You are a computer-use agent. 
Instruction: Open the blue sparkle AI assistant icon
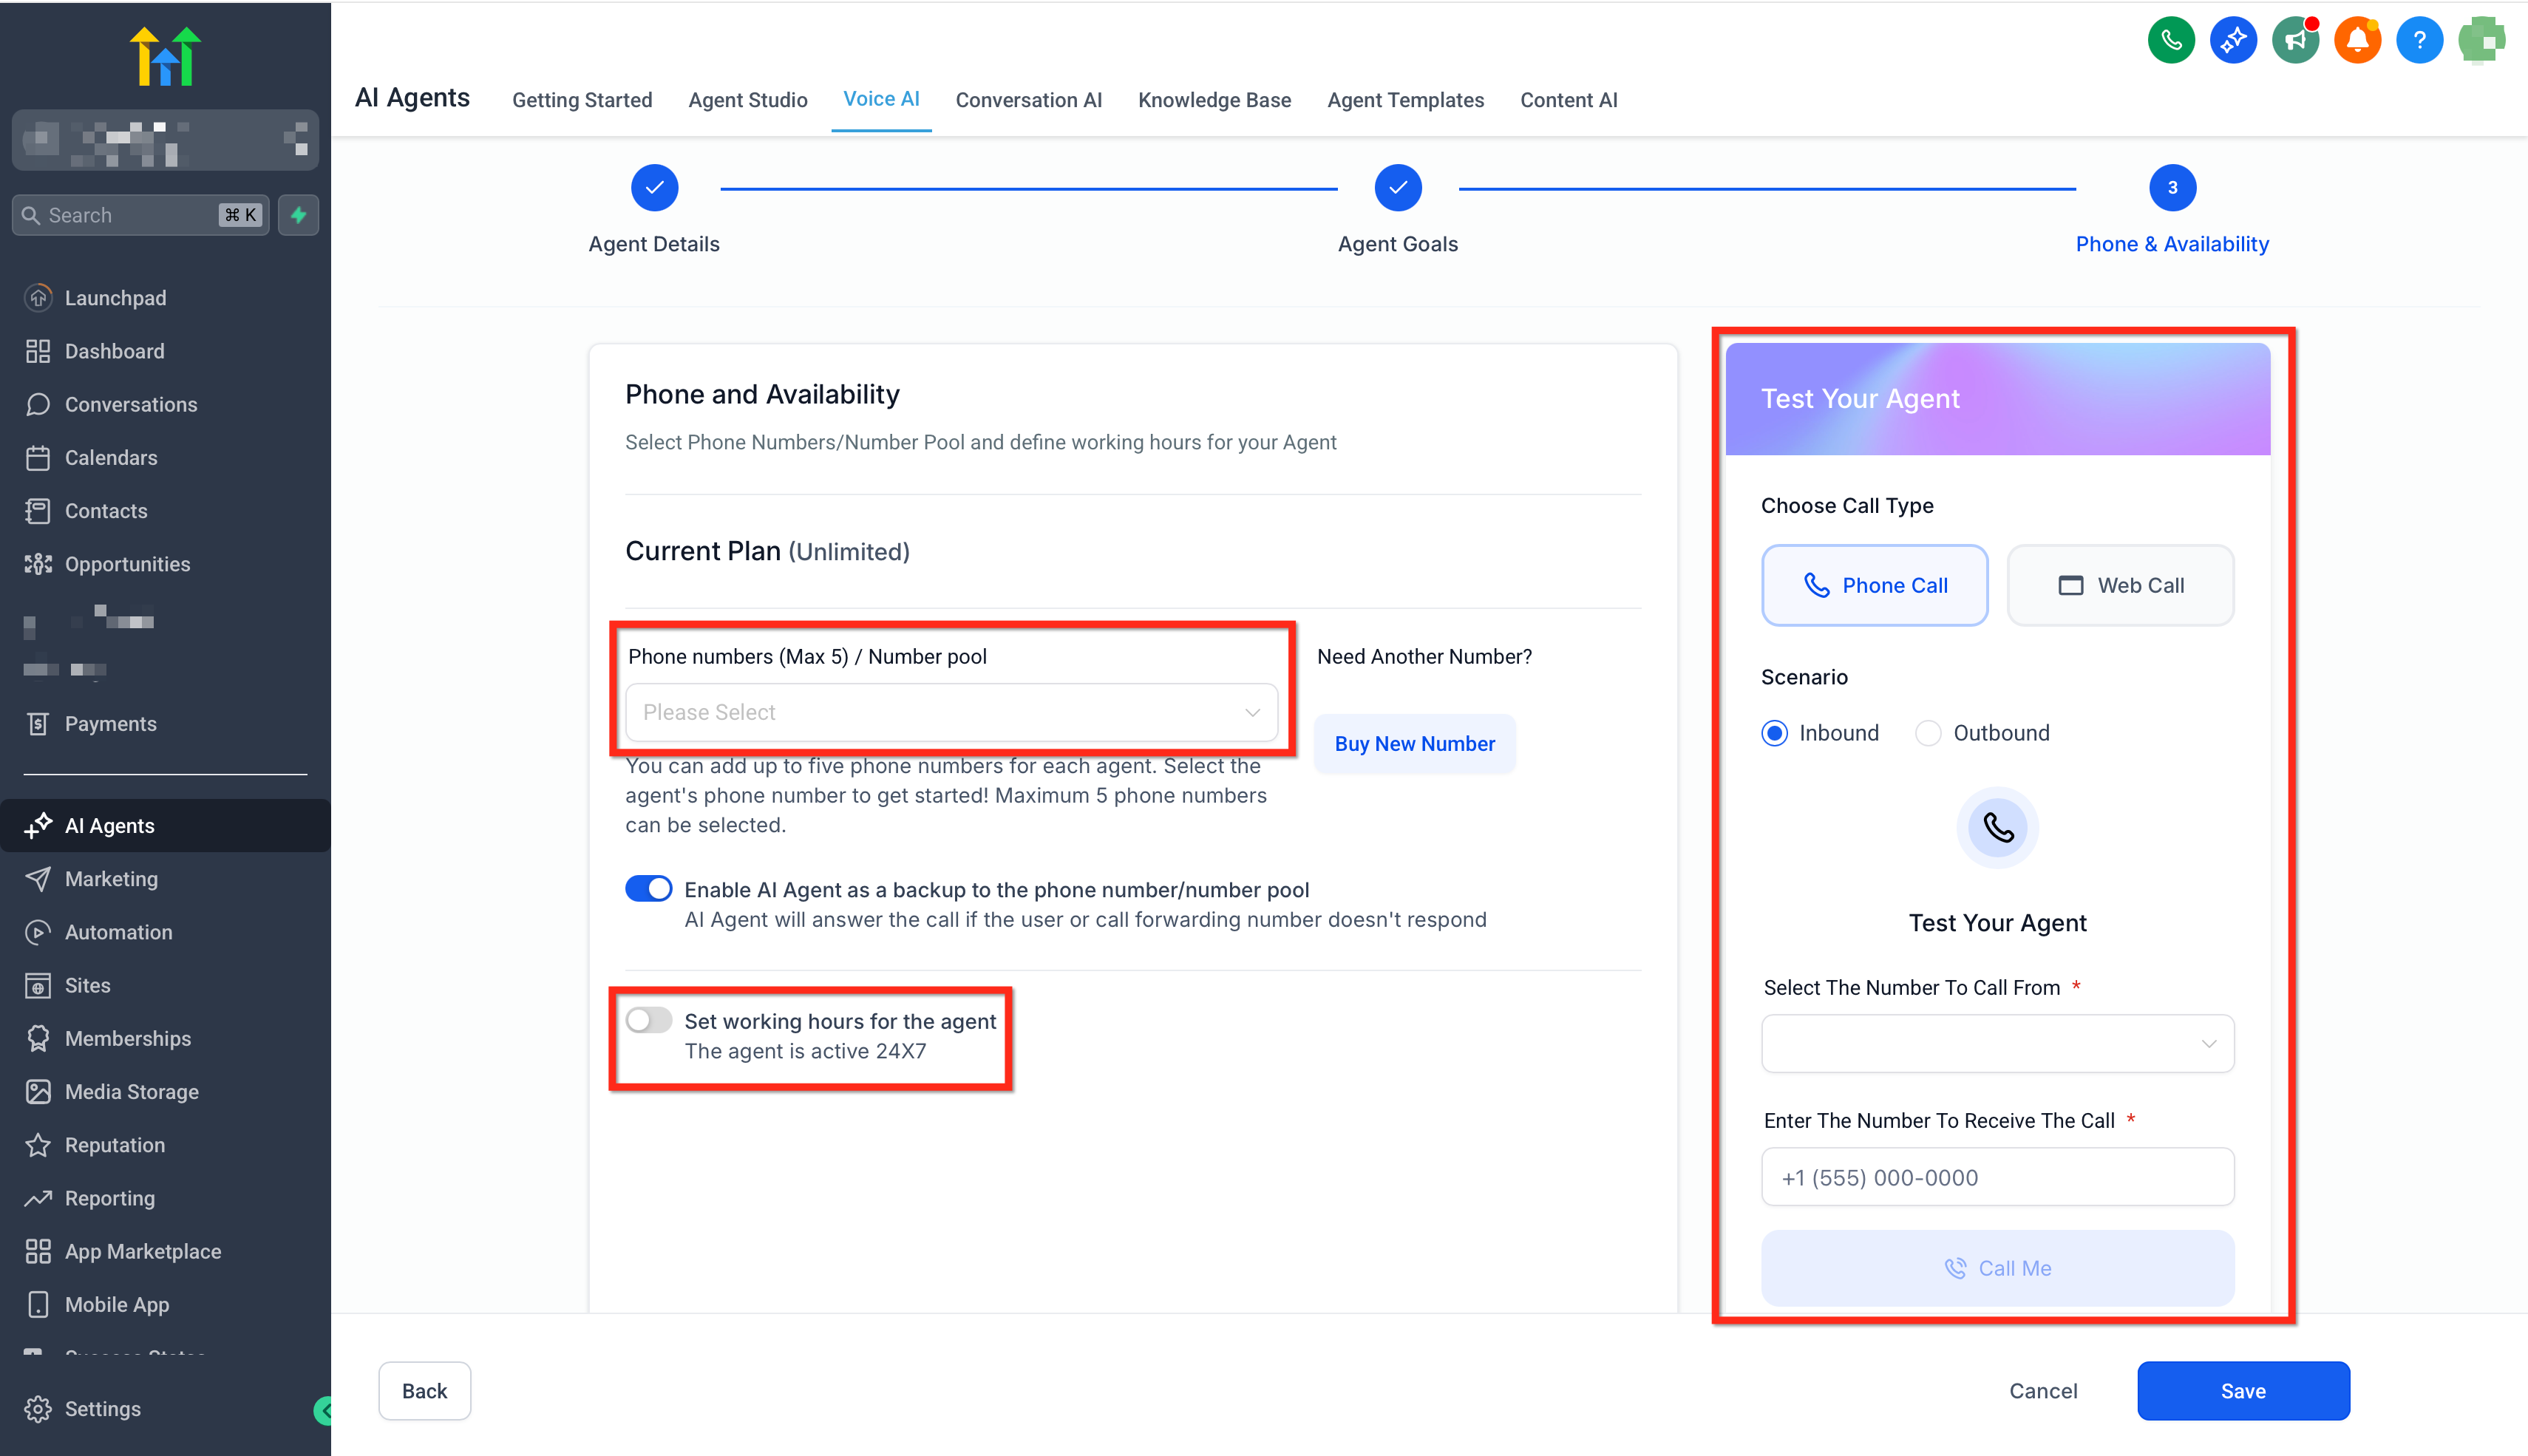tap(2233, 41)
